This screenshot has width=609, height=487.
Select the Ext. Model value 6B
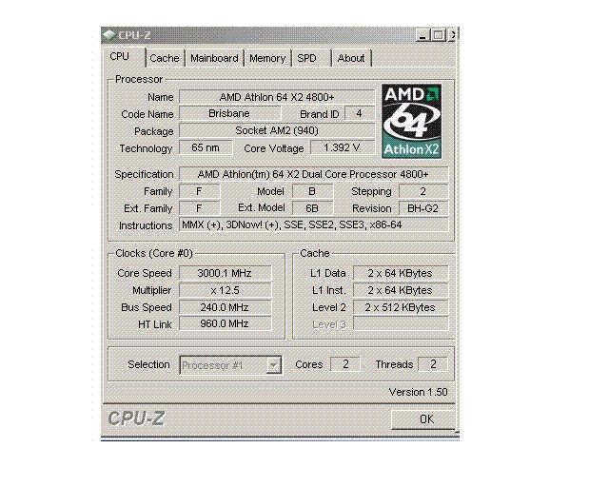click(x=312, y=208)
